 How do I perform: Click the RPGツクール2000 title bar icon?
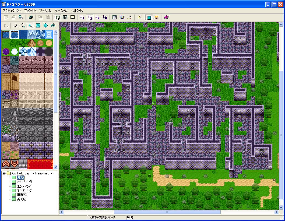coord(4,4)
